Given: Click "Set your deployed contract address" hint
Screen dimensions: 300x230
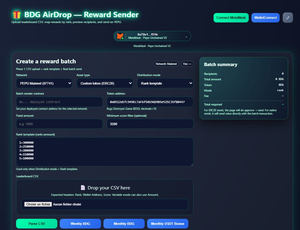Looking at the screenshot, I should tap(52, 109).
